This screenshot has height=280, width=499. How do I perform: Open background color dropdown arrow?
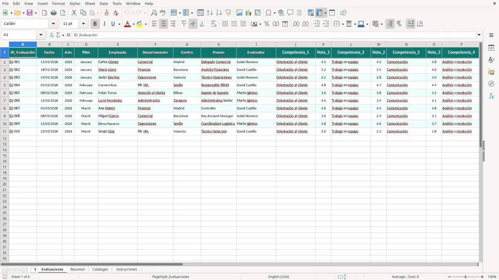point(146,24)
